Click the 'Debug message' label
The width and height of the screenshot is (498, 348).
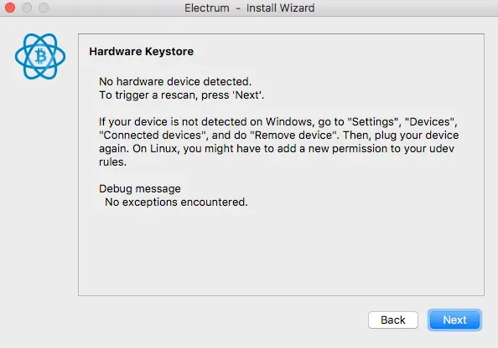coord(140,188)
